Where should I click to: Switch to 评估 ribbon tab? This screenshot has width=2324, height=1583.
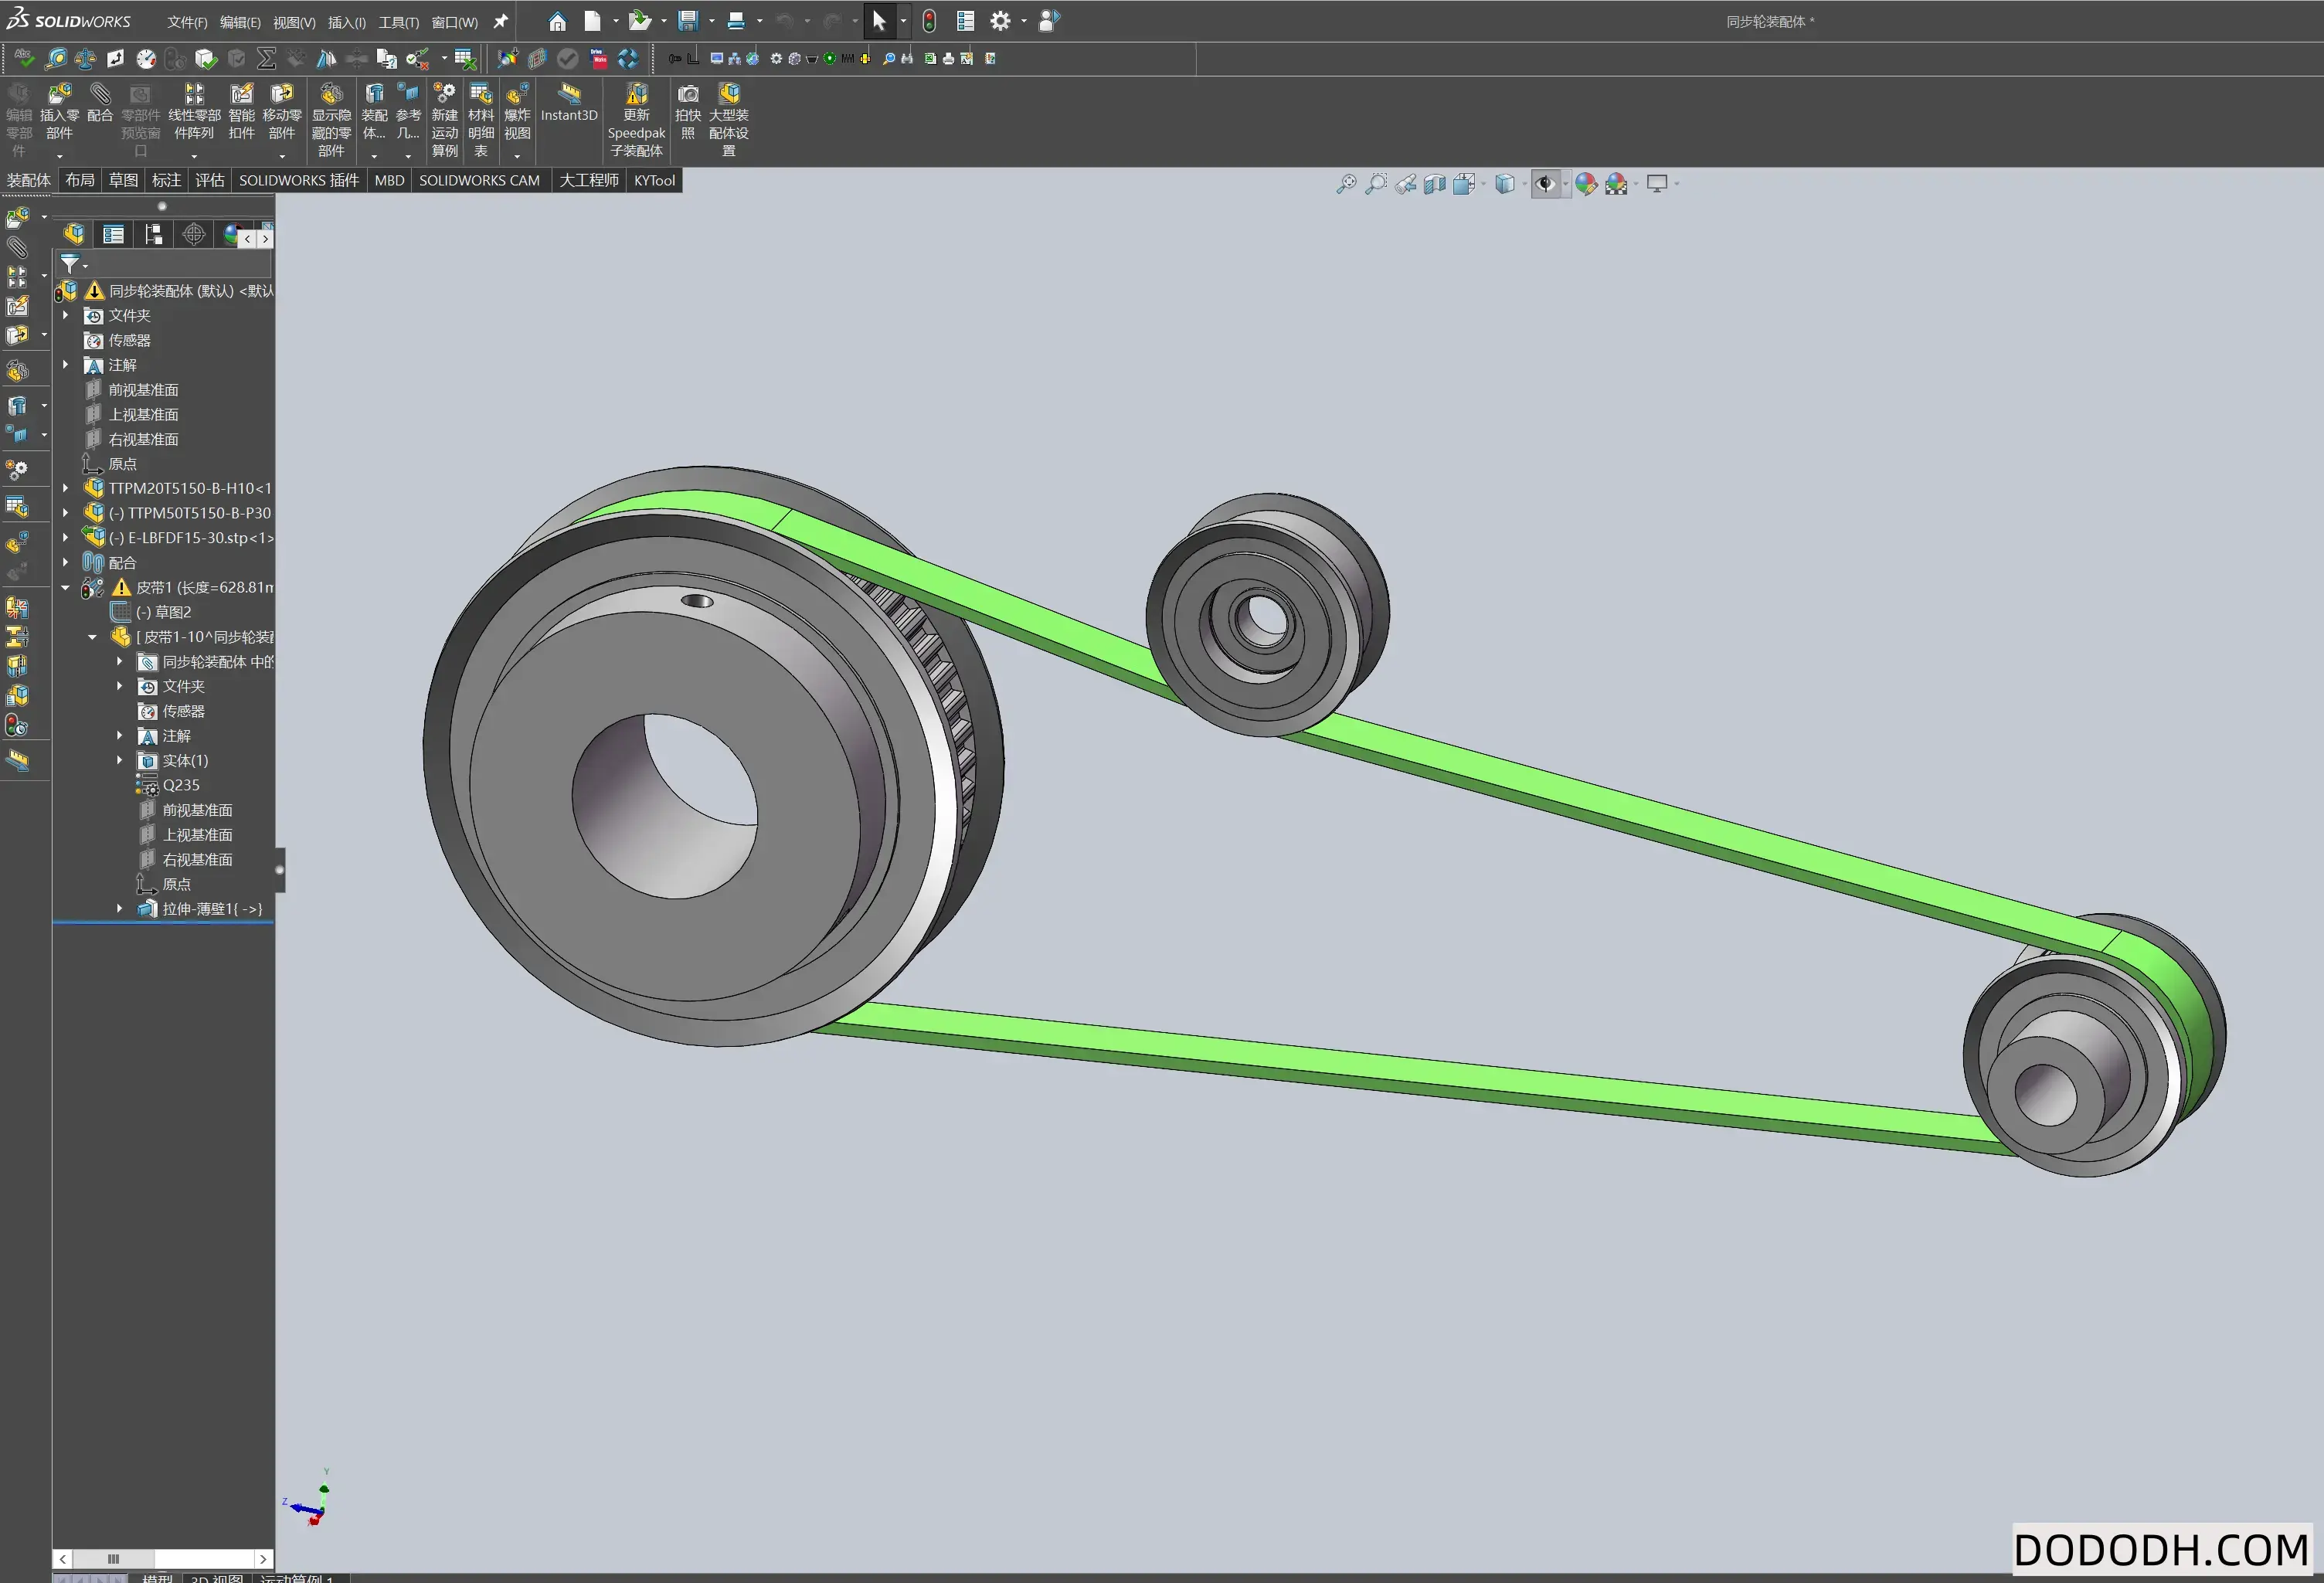pyautogui.click(x=209, y=180)
